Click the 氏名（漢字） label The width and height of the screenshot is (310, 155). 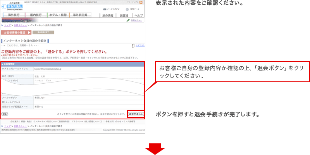8,76
